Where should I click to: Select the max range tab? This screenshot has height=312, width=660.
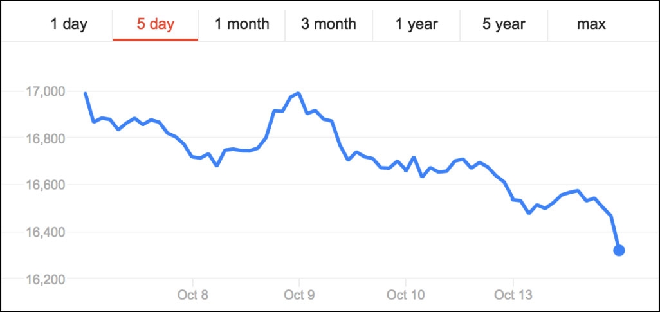[x=591, y=24]
